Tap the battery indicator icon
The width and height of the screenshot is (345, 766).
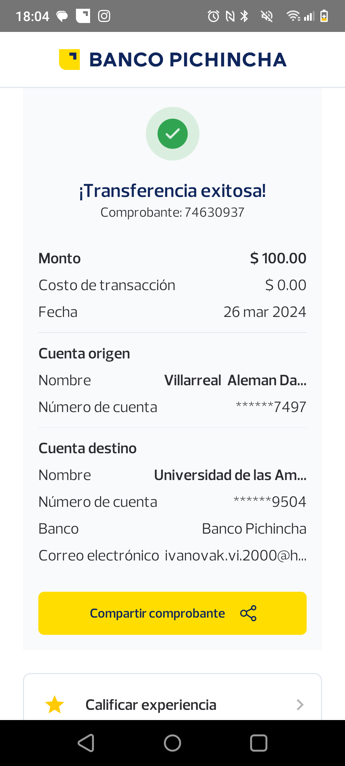(x=324, y=16)
